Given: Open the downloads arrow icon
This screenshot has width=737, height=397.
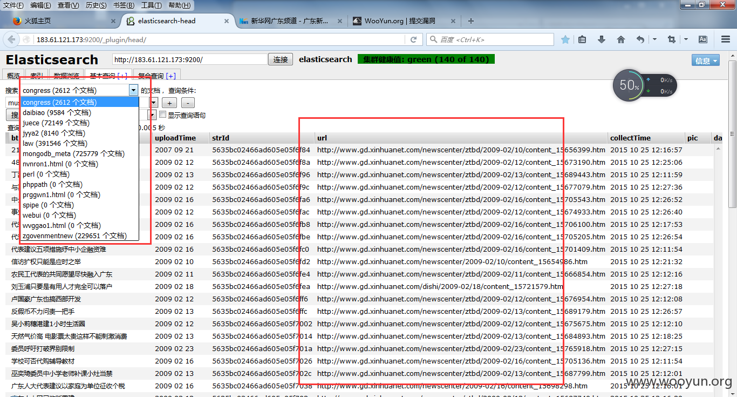Looking at the screenshot, I should (602, 39).
